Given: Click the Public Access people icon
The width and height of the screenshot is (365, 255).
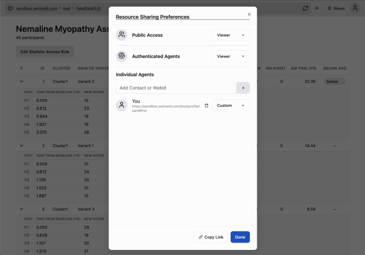Looking at the screenshot, I should click(x=122, y=35).
